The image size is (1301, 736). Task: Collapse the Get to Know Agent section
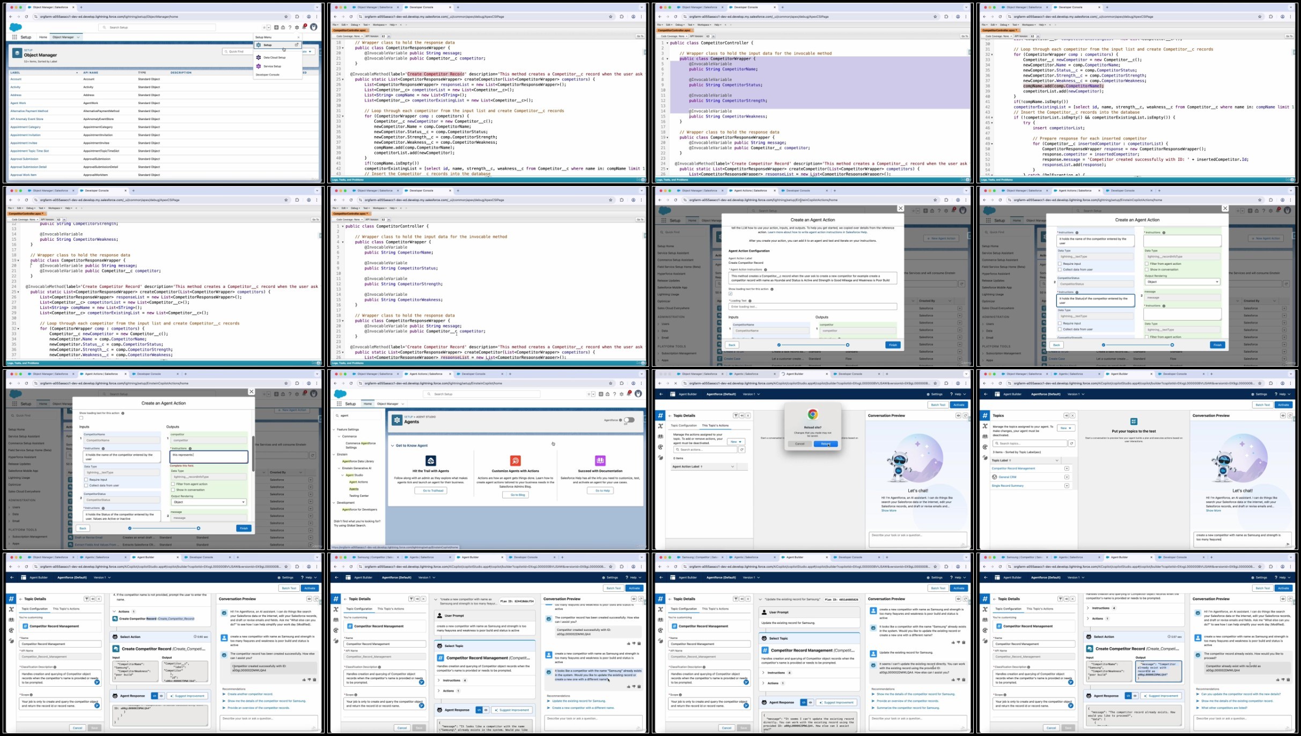tap(393, 445)
